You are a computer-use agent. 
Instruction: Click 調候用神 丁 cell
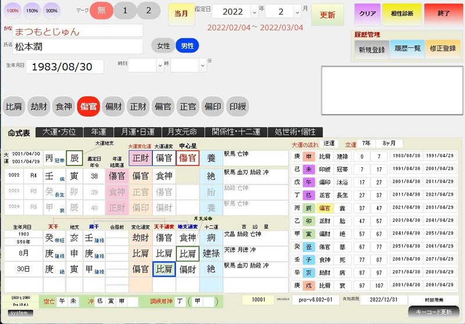click(180, 301)
